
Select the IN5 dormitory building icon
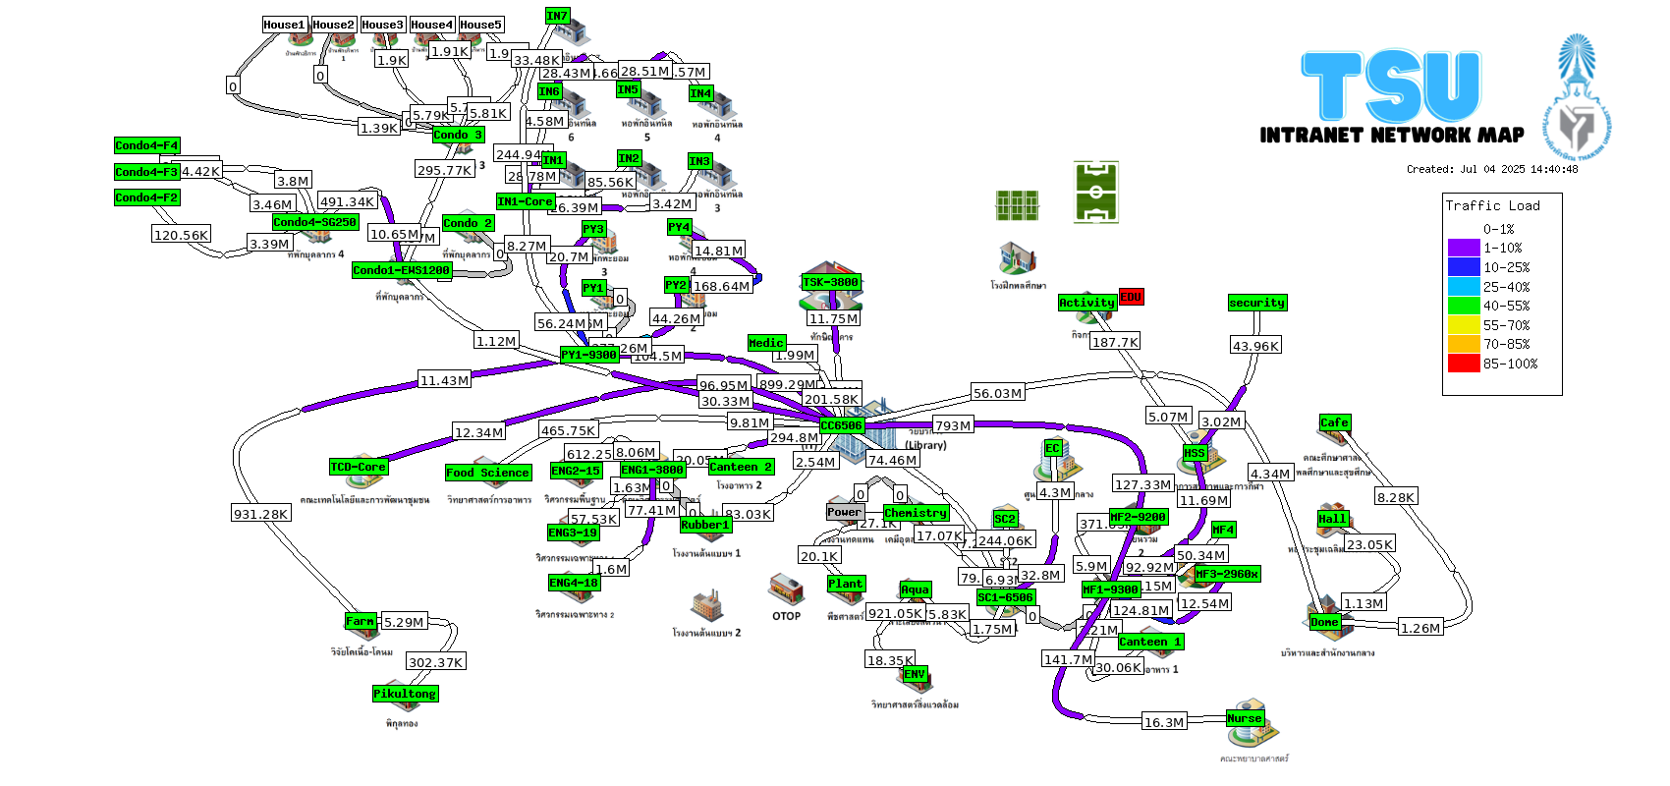pos(645,104)
